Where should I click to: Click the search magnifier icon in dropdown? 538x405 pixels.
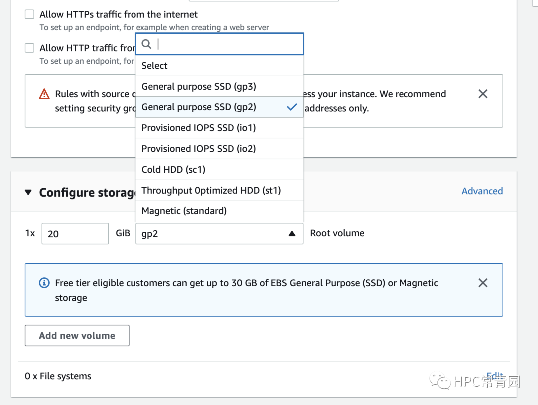coord(146,44)
